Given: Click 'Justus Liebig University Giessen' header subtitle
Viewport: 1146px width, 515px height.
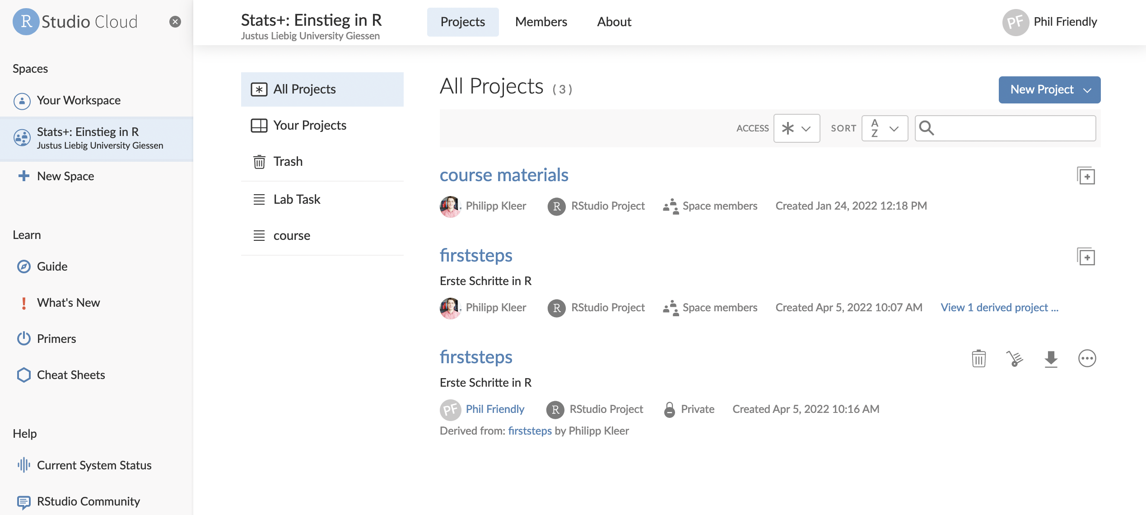Looking at the screenshot, I should pos(310,36).
